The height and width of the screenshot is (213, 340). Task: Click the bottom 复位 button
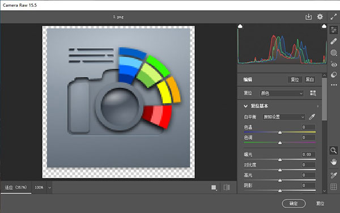[x=320, y=203]
